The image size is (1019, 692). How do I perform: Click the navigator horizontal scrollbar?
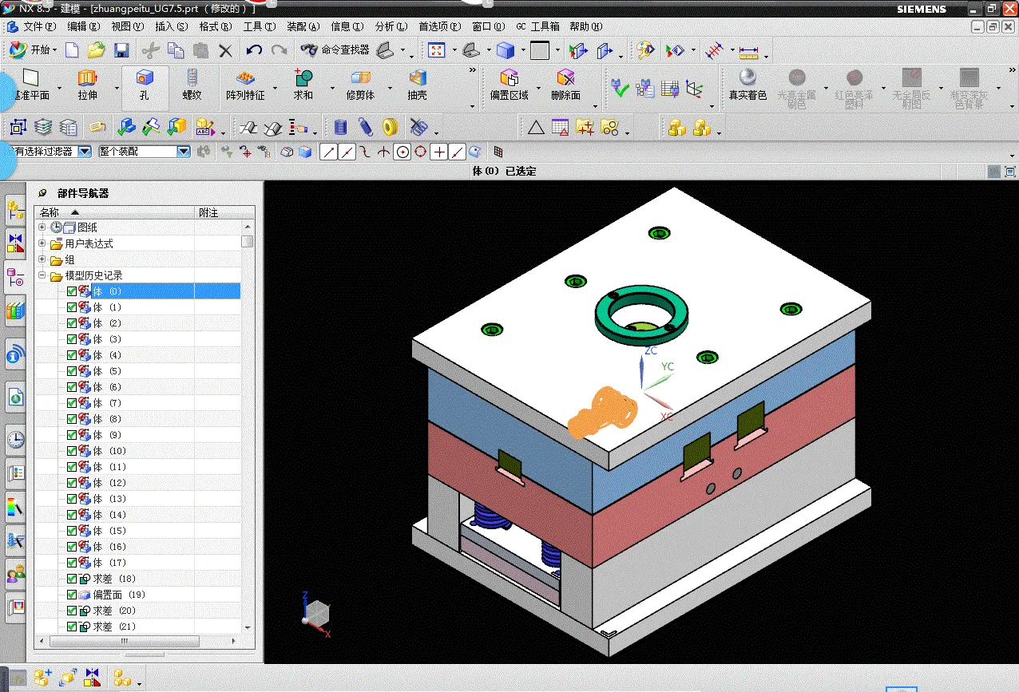pos(123,641)
